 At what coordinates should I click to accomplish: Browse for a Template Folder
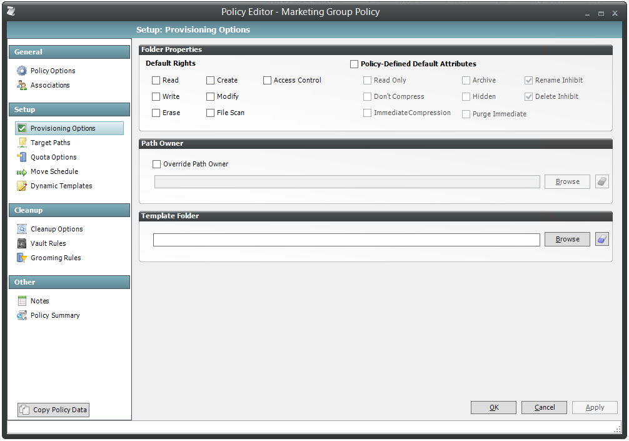567,239
